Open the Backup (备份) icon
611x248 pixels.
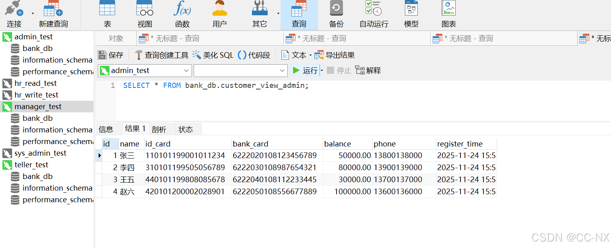tap(336, 8)
